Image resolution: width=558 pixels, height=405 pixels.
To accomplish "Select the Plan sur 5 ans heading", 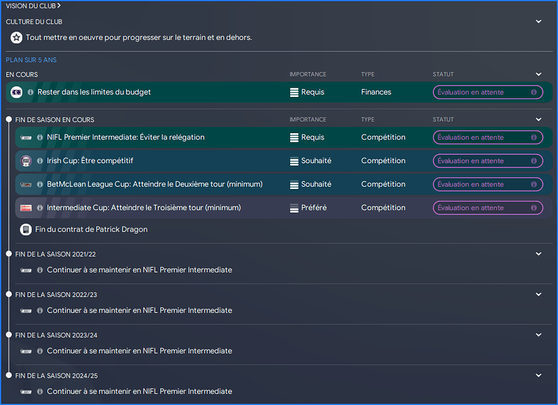I will [31, 60].
